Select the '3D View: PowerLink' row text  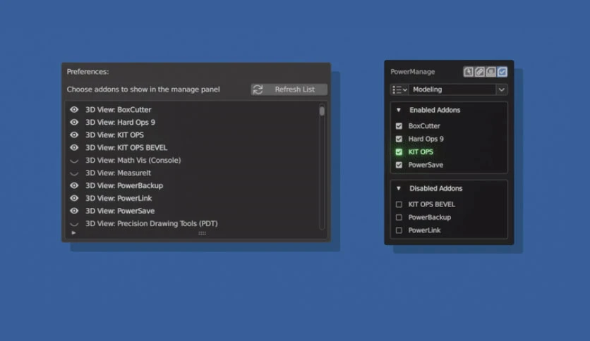[119, 198]
